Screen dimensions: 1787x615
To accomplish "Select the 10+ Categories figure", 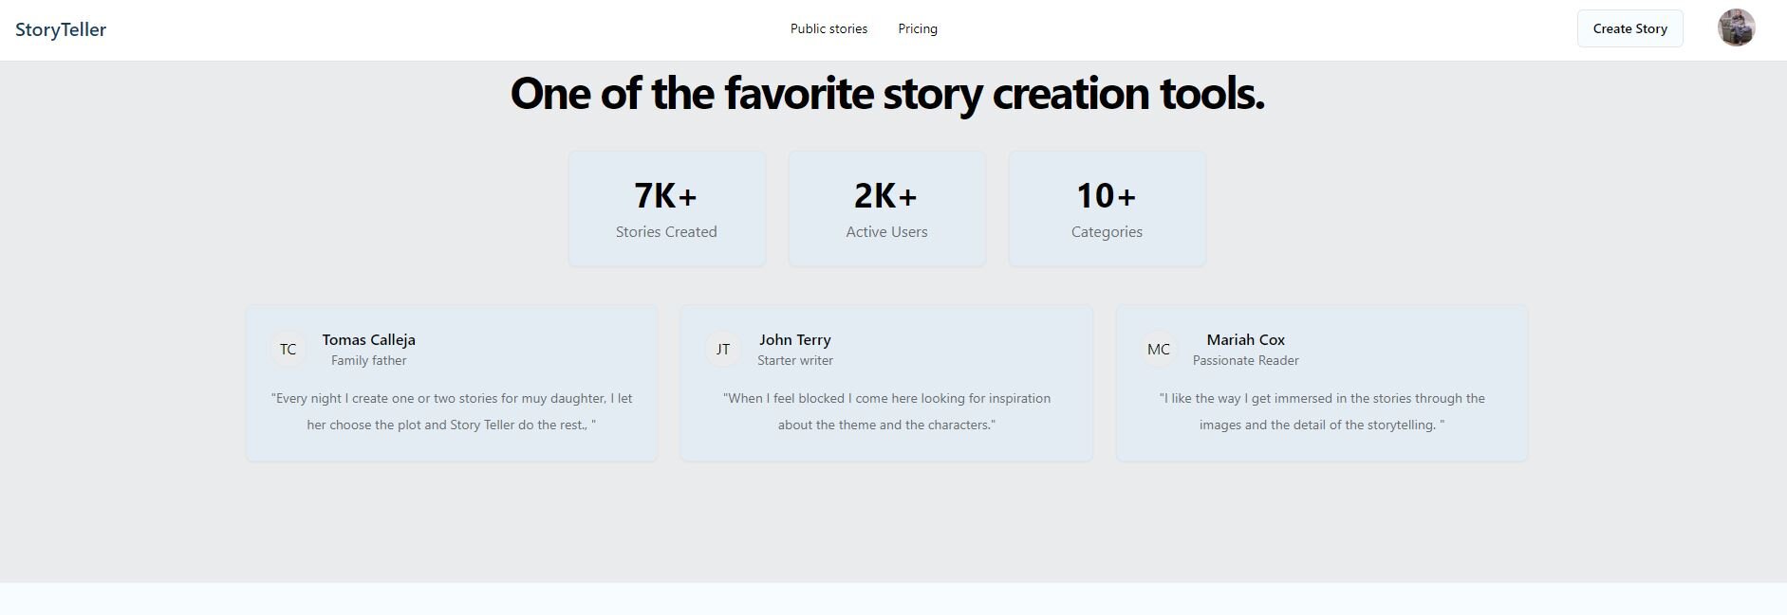I will [x=1107, y=196].
